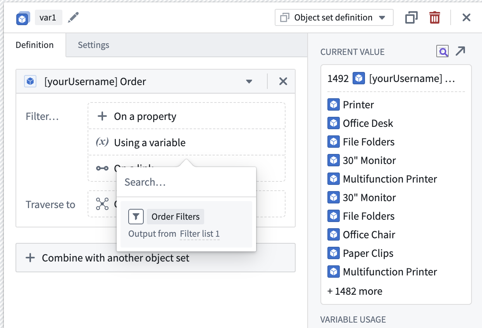
Task: Remove the Order object type with X
Action: 283,81
